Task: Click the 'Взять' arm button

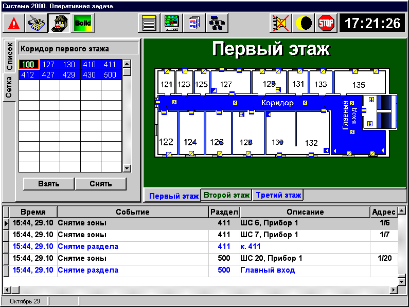Action: pyautogui.click(x=49, y=184)
